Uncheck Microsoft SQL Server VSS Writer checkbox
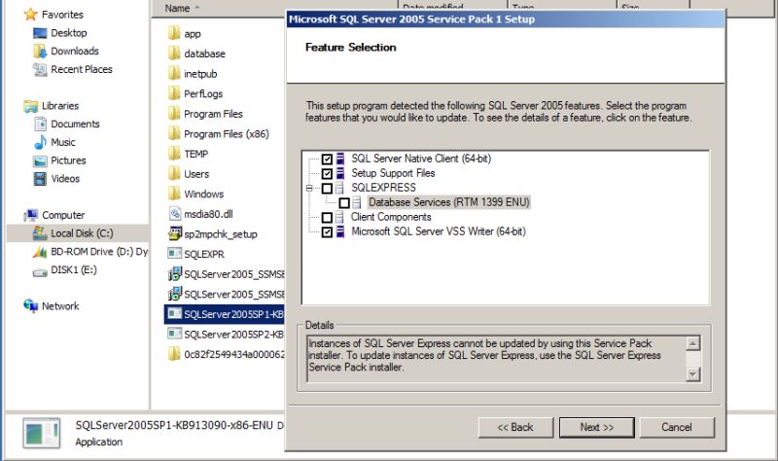Image resolution: width=778 pixels, height=461 pixels. pos(327,231)
